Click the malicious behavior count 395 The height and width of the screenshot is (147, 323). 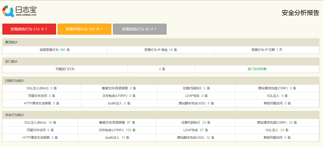coord(62,50)
